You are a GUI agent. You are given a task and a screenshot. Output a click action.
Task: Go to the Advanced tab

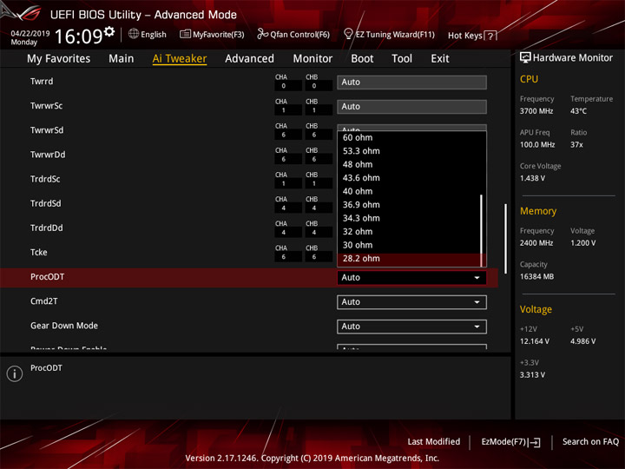[249, 59]
